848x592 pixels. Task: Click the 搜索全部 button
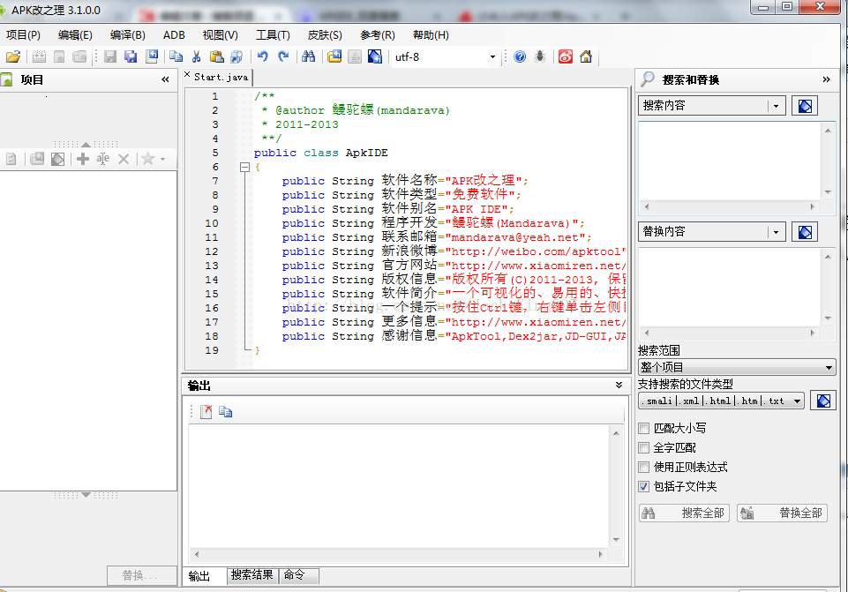tap(684, 513)
